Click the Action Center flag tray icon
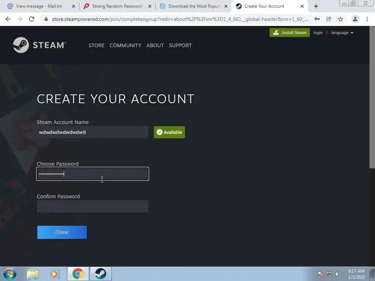 [320, 274]
